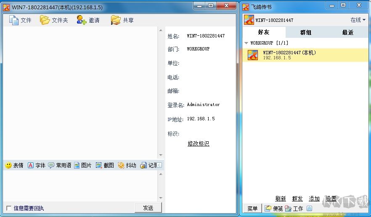Click the 添加 link
Image resolution: width=371 pixels, height=217 pixels.
[314, 198]
